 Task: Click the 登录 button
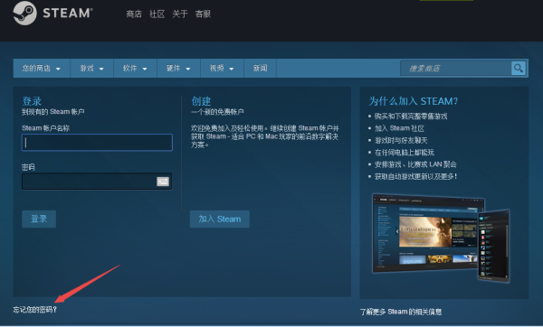[x=39, y=219]
